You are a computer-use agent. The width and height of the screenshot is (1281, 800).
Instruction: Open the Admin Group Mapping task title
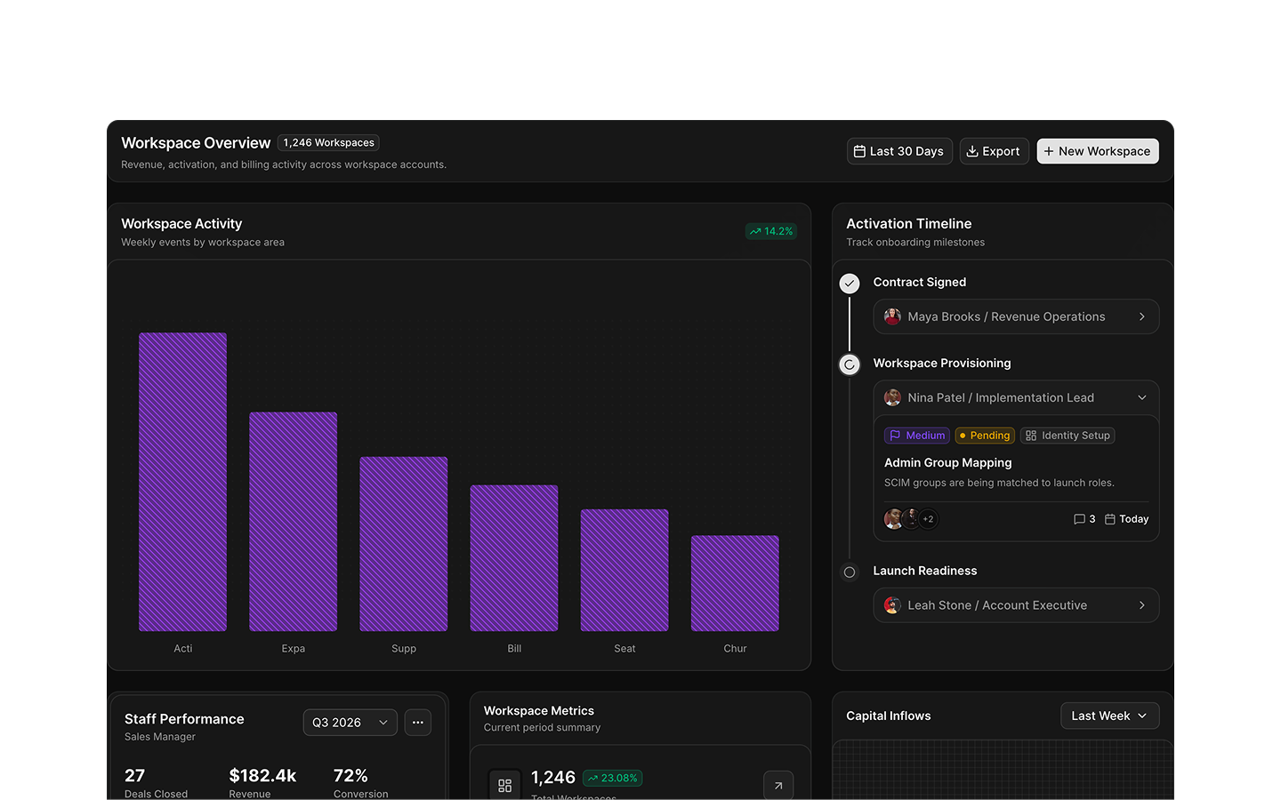coord(948,463)
